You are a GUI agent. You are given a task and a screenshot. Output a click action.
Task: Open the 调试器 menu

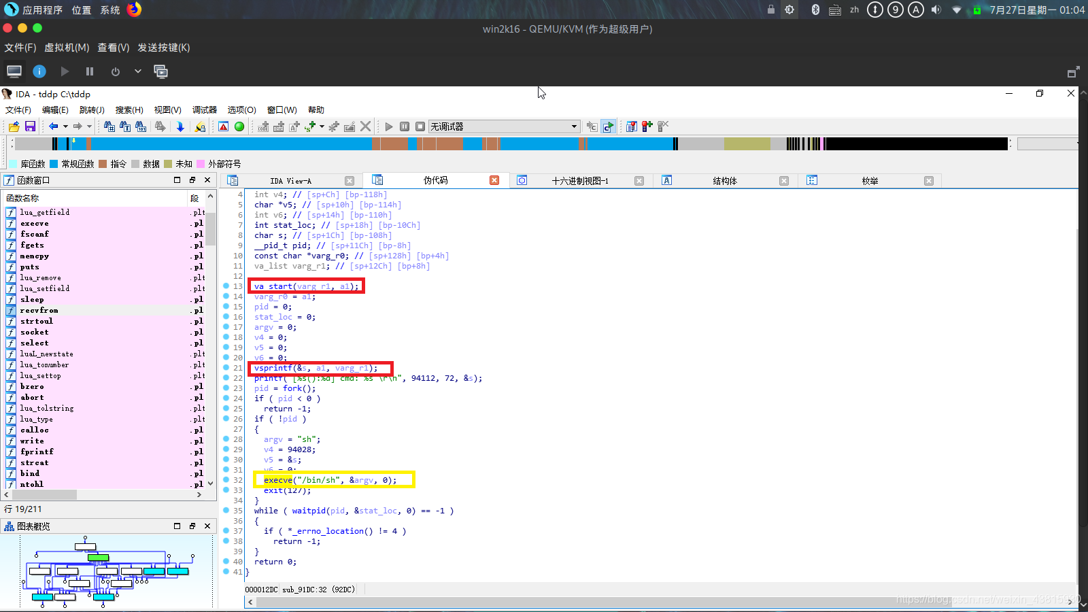(205, 109)
